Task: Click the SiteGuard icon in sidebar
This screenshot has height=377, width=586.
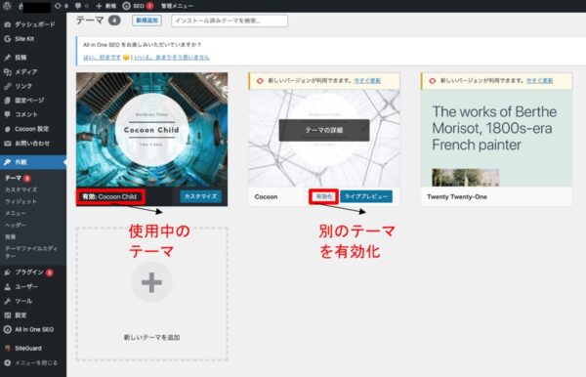Action: [x=8, y=349]
